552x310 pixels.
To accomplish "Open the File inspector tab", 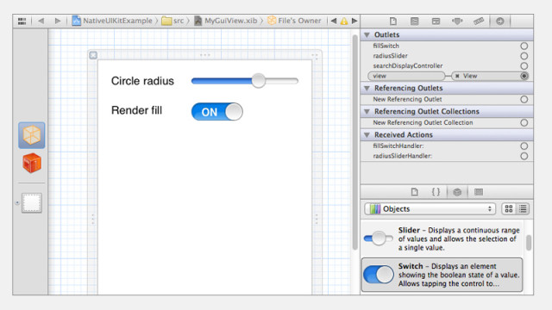I will click(393, 22).
